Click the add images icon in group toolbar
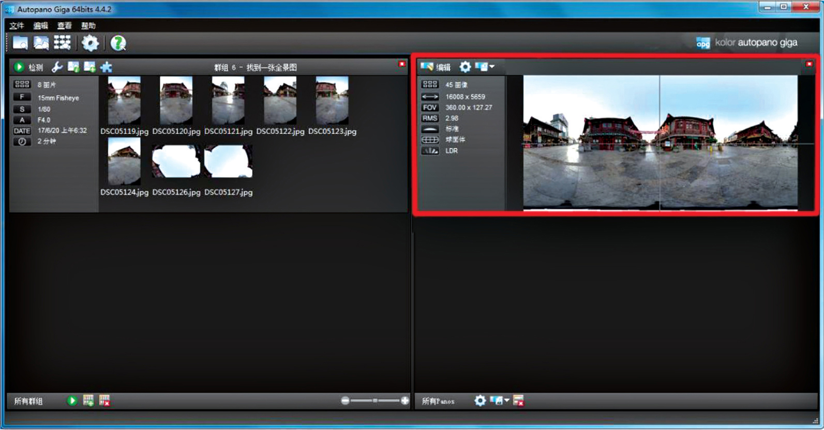This screenshot has height=430, width=824. [89, 67]
